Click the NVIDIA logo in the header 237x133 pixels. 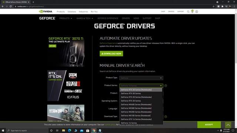point(46,11)
